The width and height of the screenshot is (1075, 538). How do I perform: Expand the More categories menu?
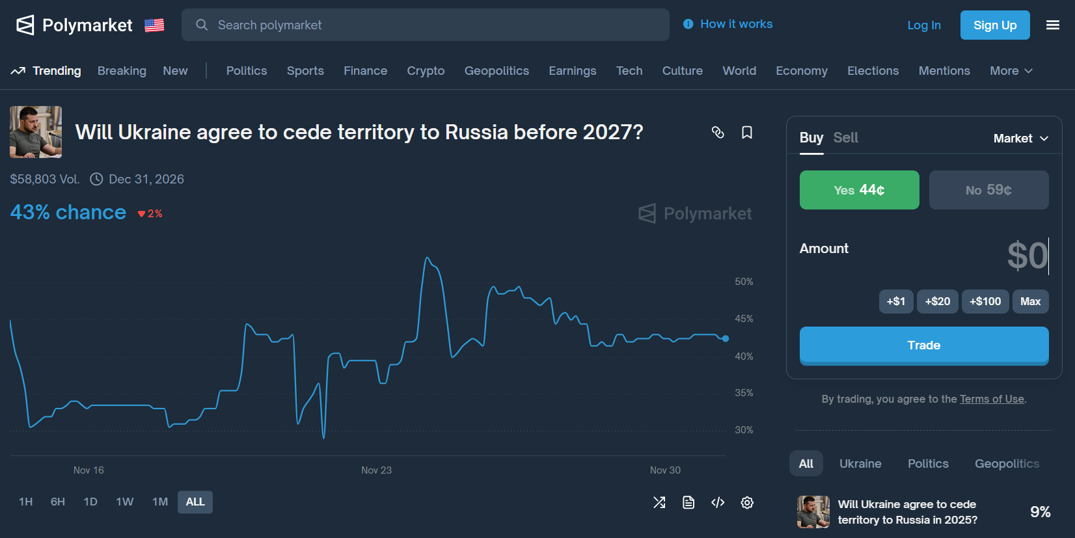point(1011,71)
